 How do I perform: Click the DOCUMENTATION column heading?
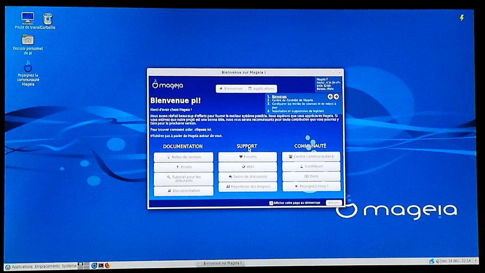(183, 146)
